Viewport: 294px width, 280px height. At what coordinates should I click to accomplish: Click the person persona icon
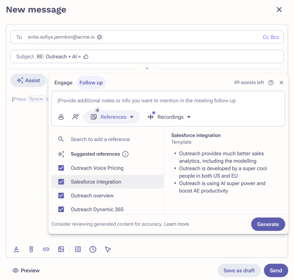[x=61, y=117]
